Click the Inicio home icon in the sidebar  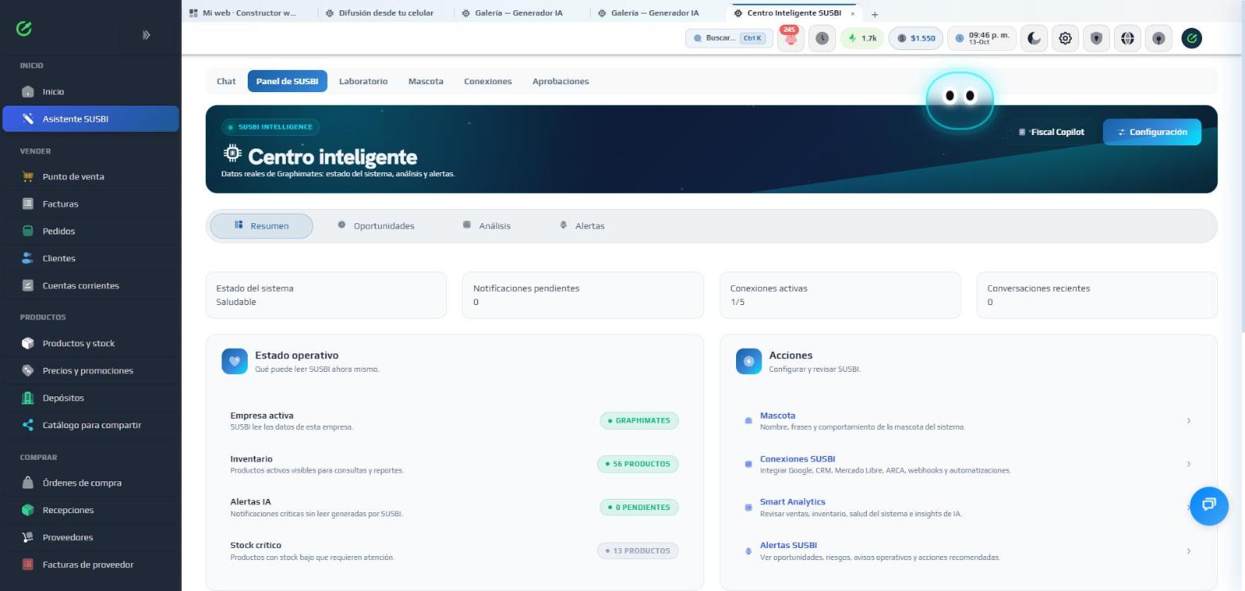click(x=28, y=91)
